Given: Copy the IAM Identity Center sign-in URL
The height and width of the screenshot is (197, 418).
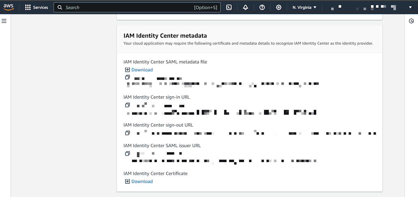Looking at the screenshot, I should pyautogui.click(x=127, y=105).
